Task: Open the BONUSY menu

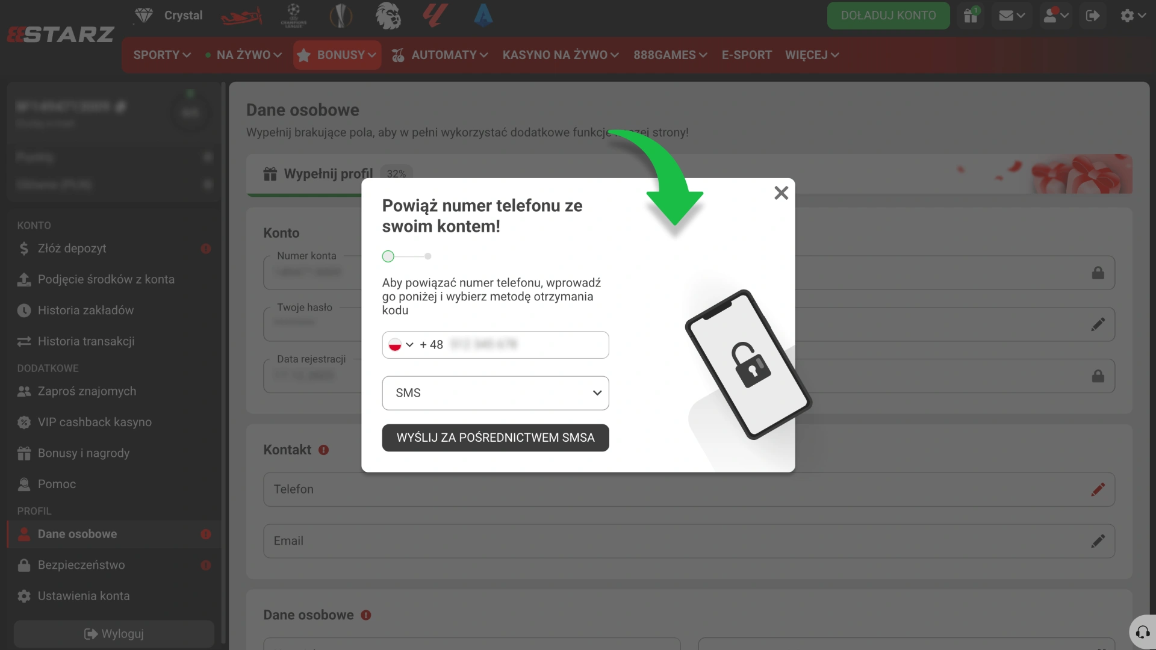Action: [x=337, y=55]
